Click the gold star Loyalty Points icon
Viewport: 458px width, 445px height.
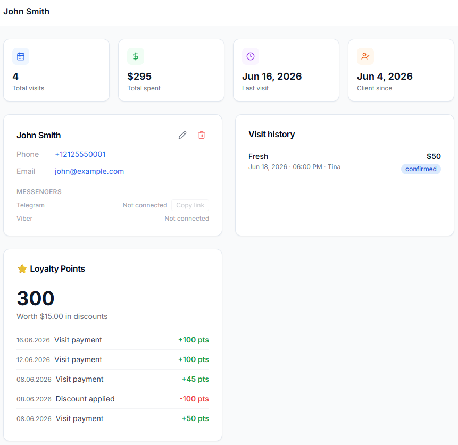click(22, 268)
